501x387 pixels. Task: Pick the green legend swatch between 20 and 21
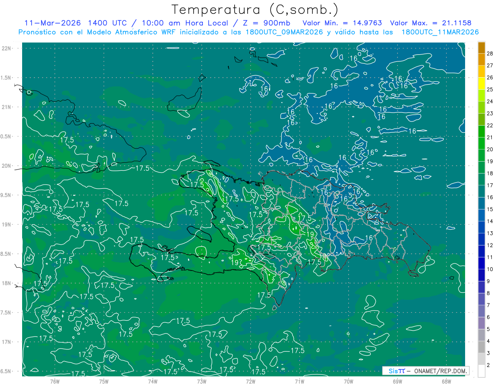tap(481, 143)
